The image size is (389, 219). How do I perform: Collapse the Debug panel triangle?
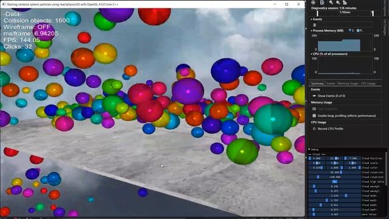point(309,149)
